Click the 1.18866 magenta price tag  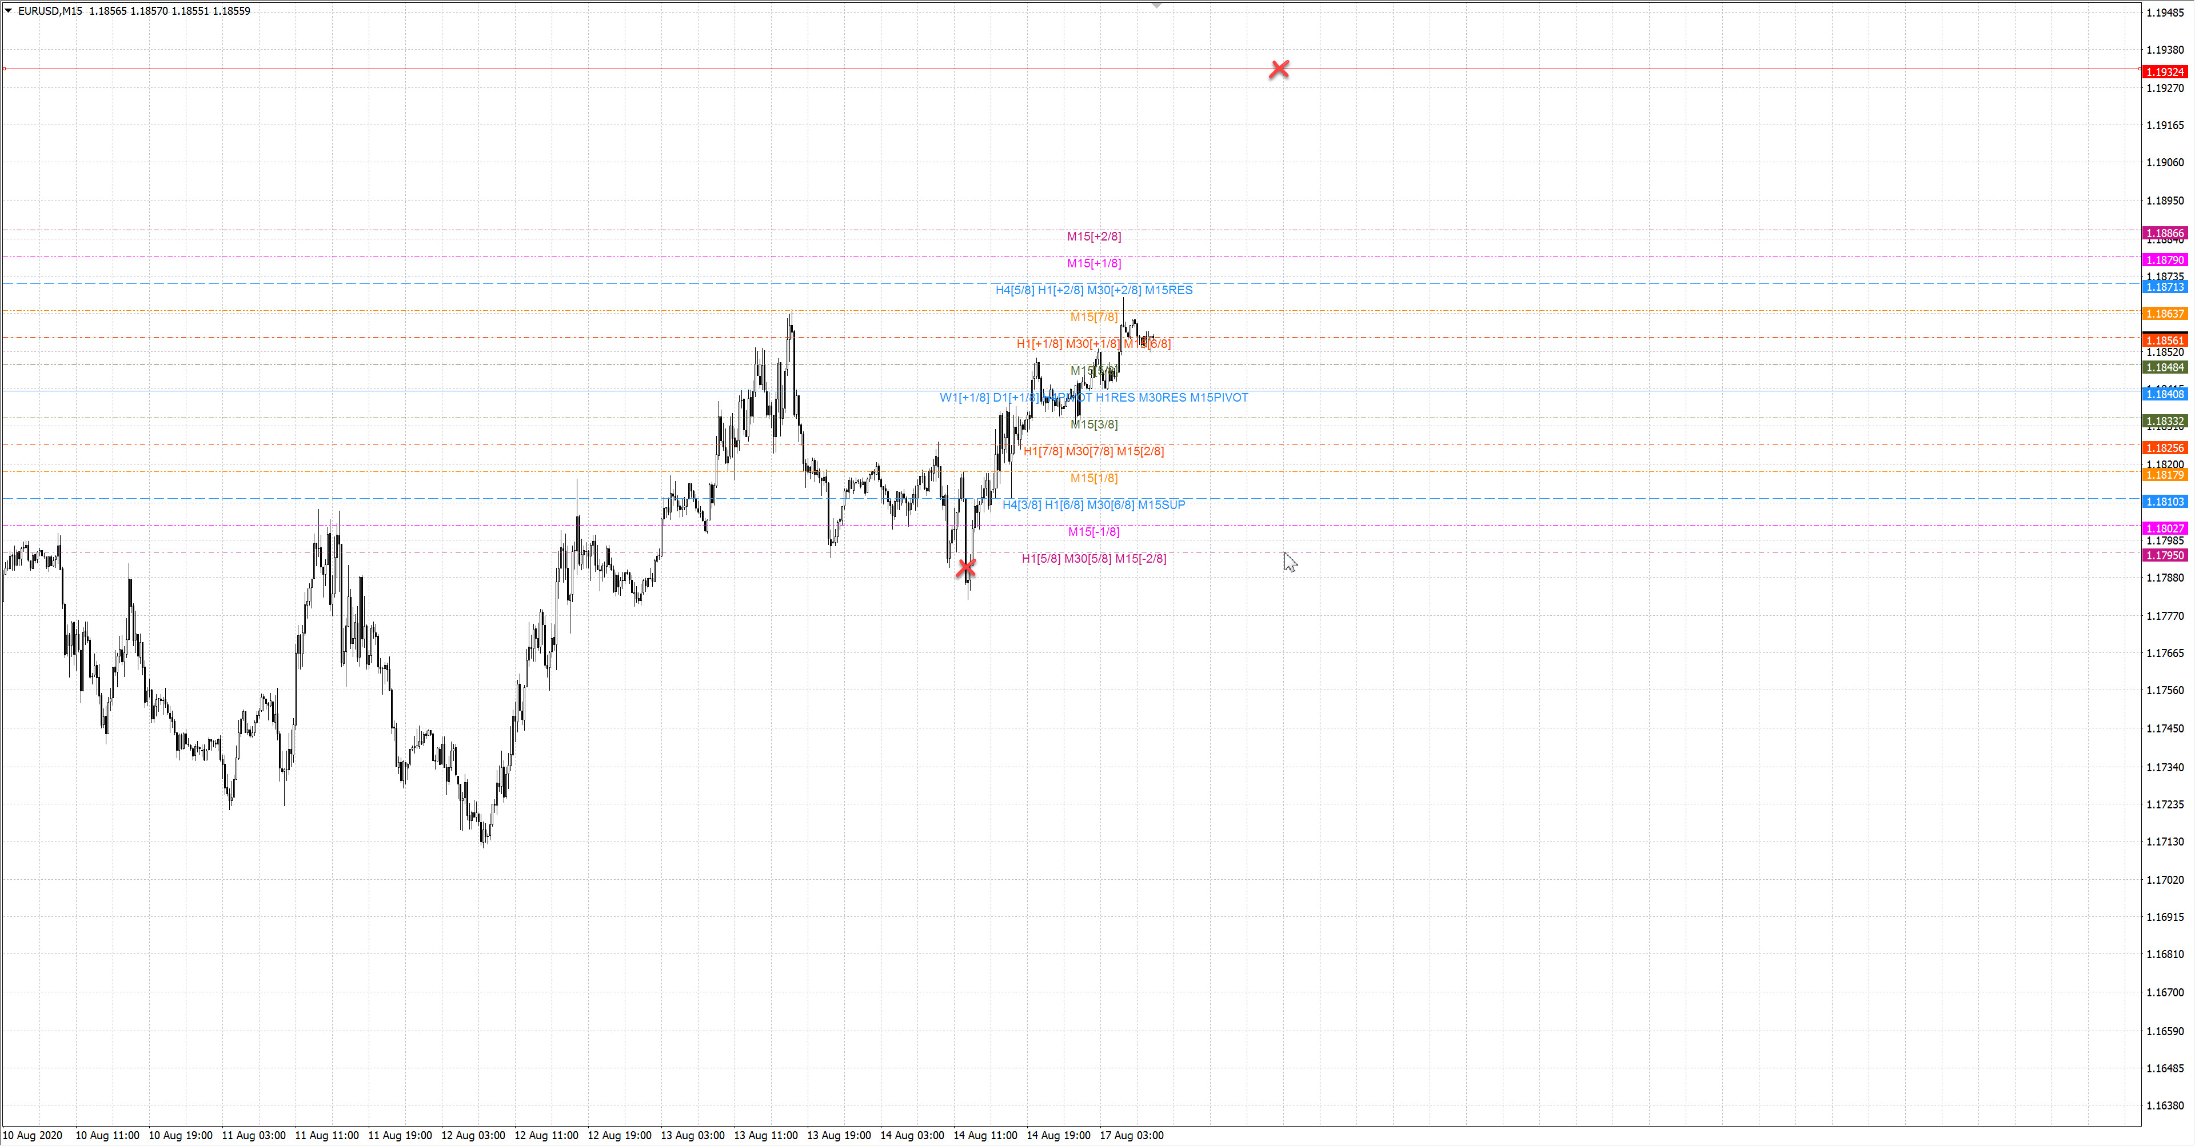point(2164,233)
